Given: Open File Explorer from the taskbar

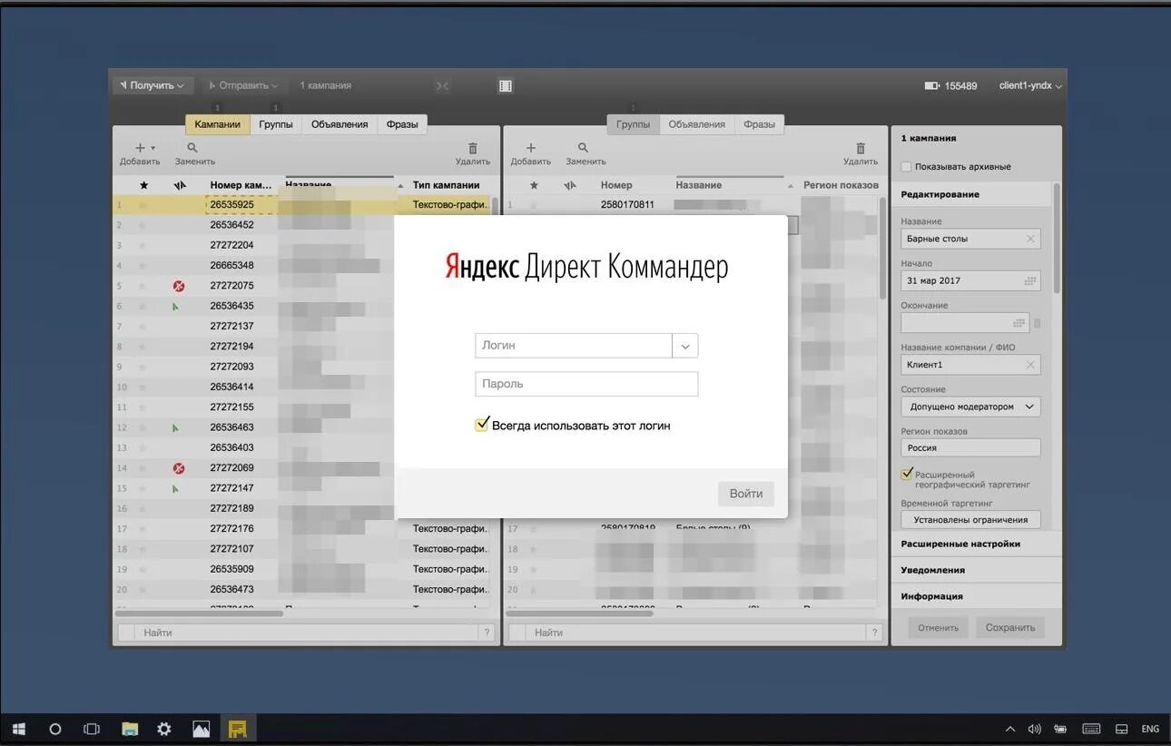Looking at the screenshot, I should pos(130,729).
